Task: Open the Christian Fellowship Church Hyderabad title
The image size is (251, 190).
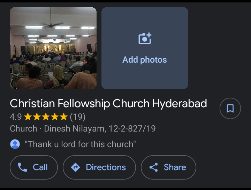Action: click(x=108, y=103)
